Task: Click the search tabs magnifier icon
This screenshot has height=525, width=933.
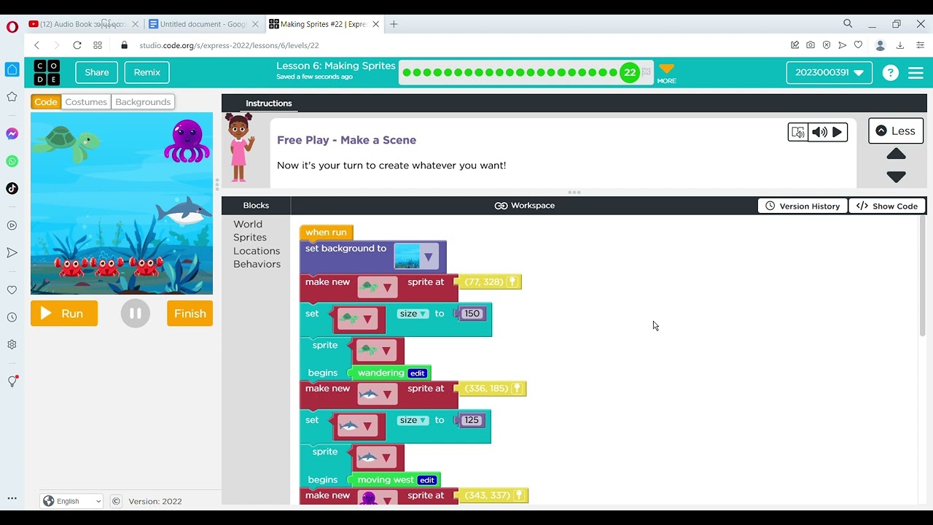Action: (848, 24)
